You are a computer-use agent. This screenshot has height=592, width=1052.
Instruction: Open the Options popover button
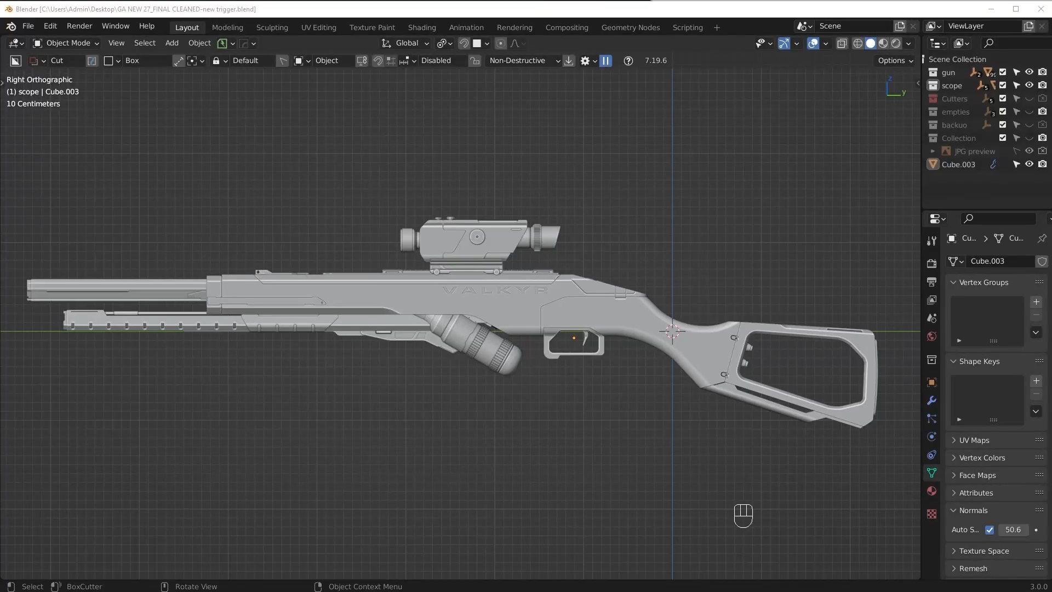[x=895, y=61]
